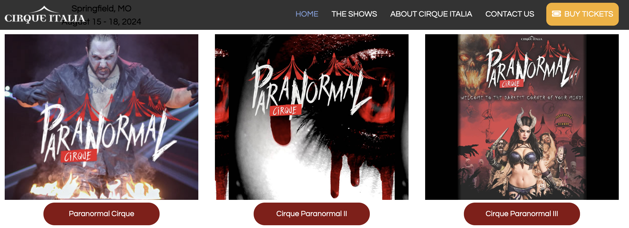The image size is (629, 228).
Task: Click the August 15 - 18, 2024 date
Action: tap(101, 22)
